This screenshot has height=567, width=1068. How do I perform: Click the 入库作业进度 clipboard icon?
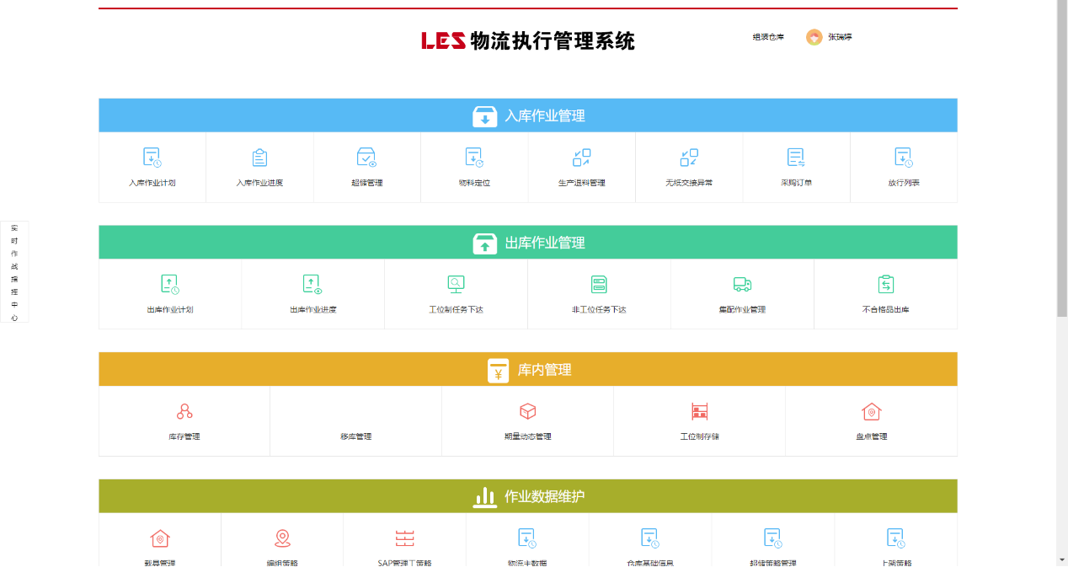tap(259, 158)
